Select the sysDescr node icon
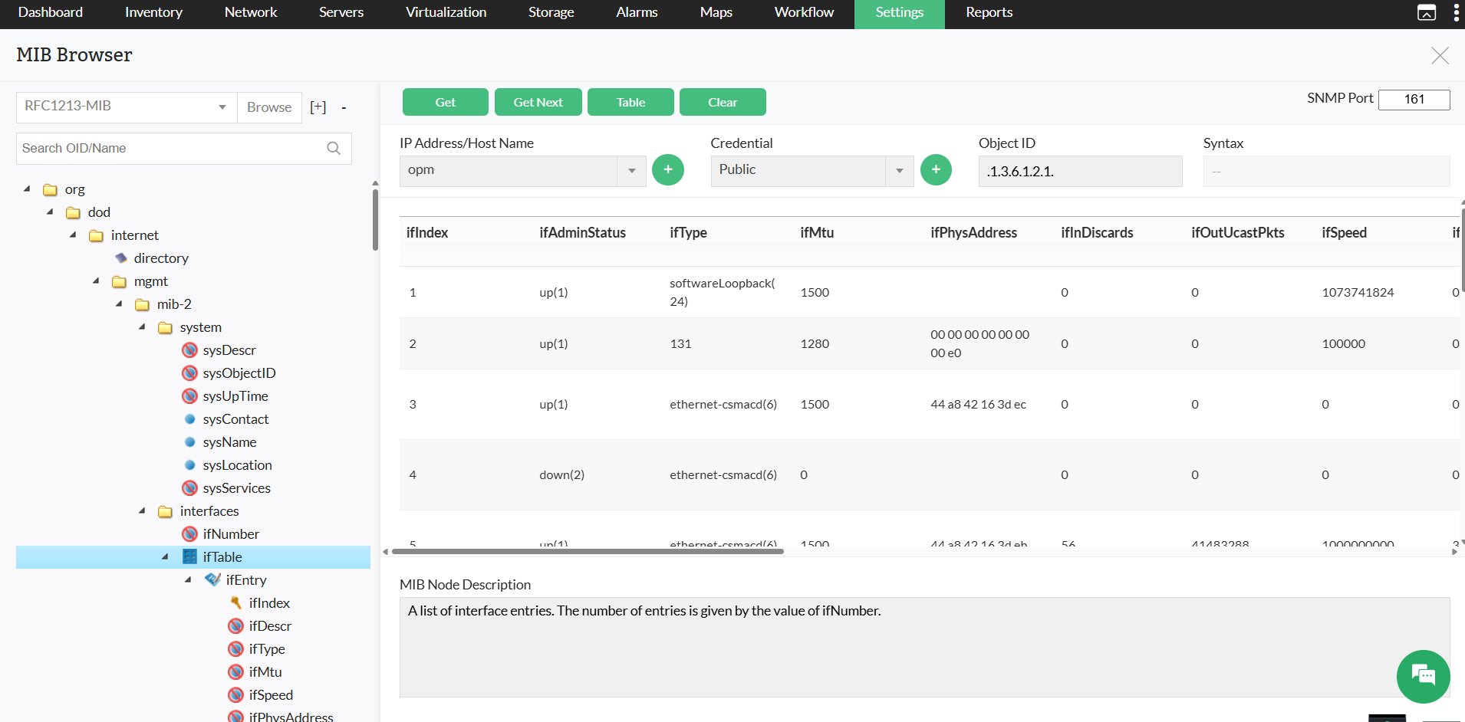 pyautogui.click(x=189, y=350)
